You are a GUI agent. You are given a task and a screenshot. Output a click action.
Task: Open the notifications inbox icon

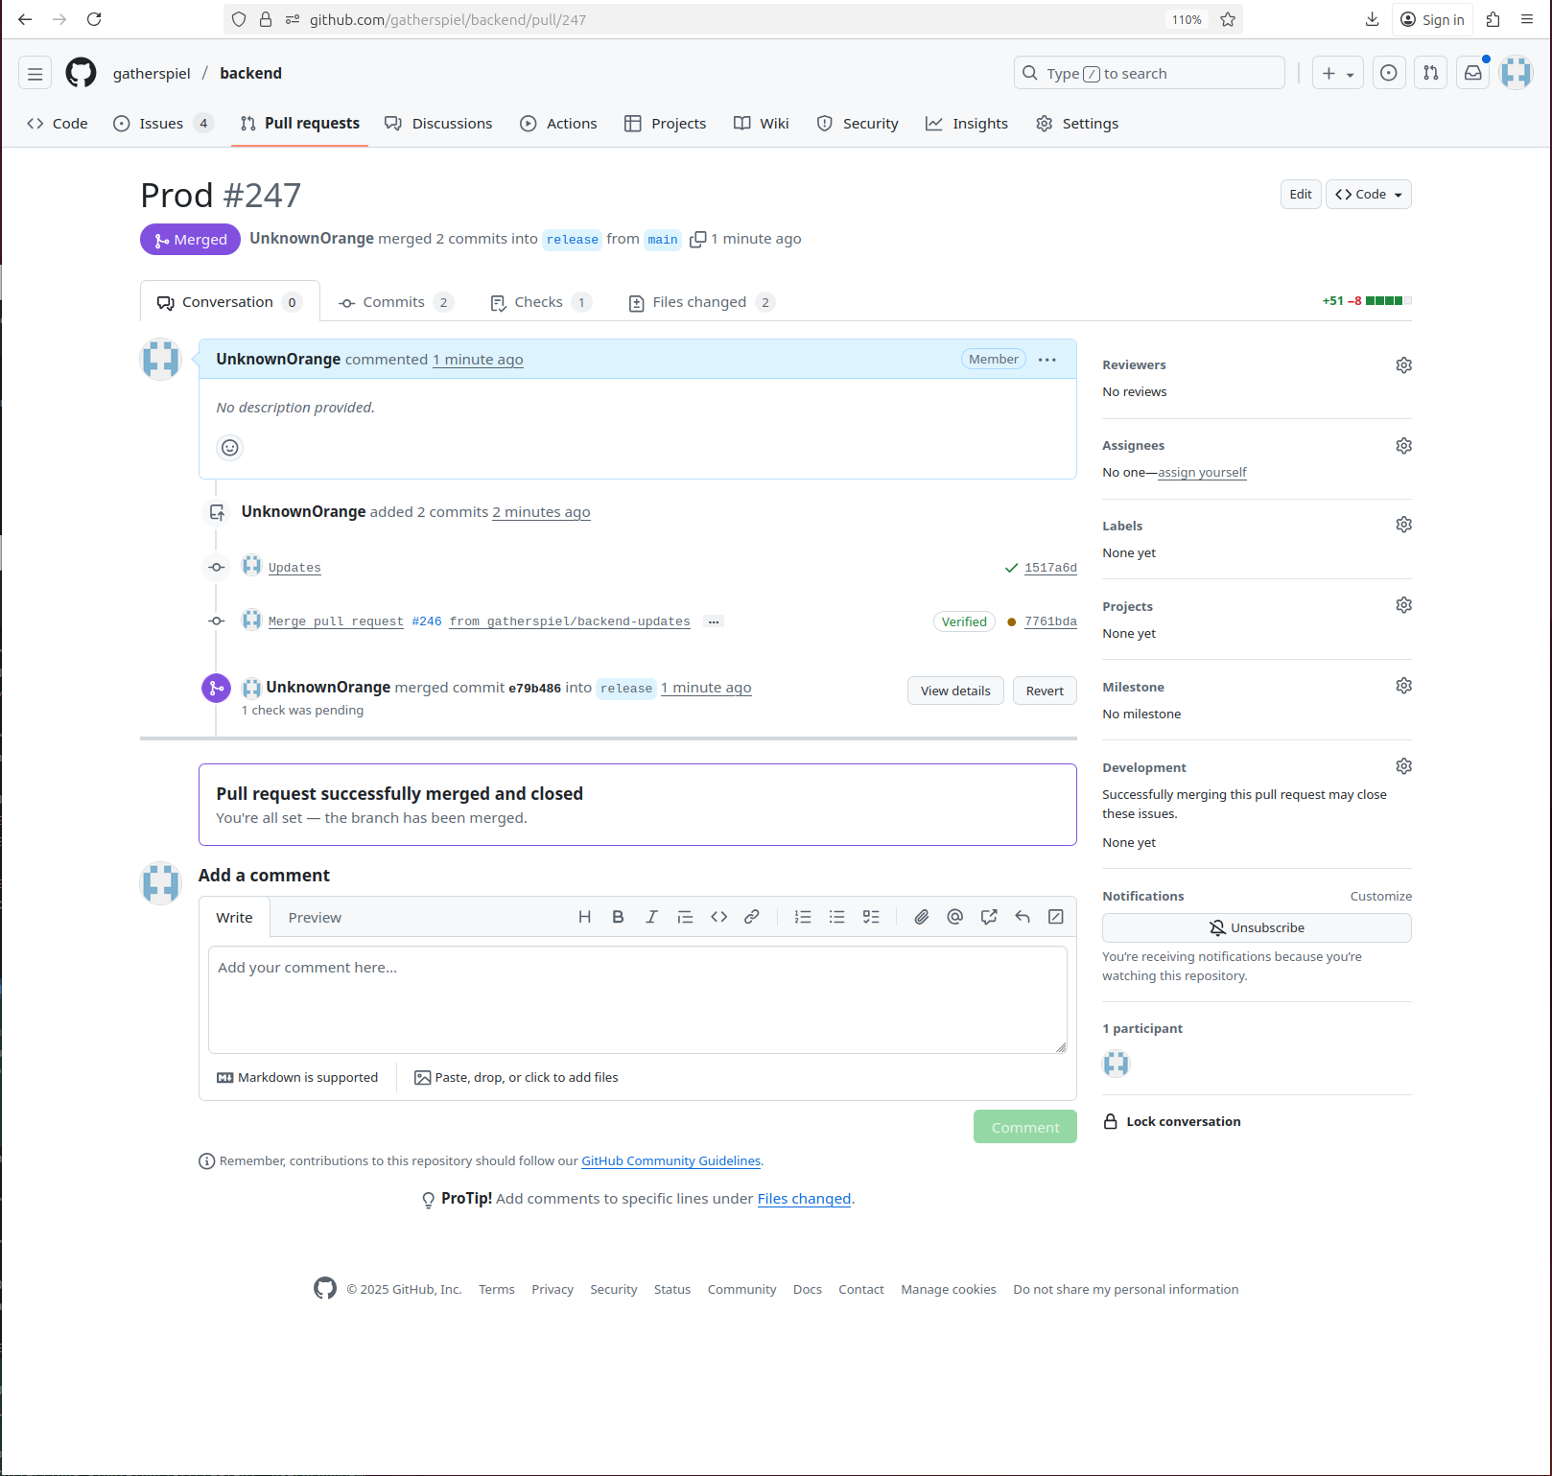tap(1472, 73)
